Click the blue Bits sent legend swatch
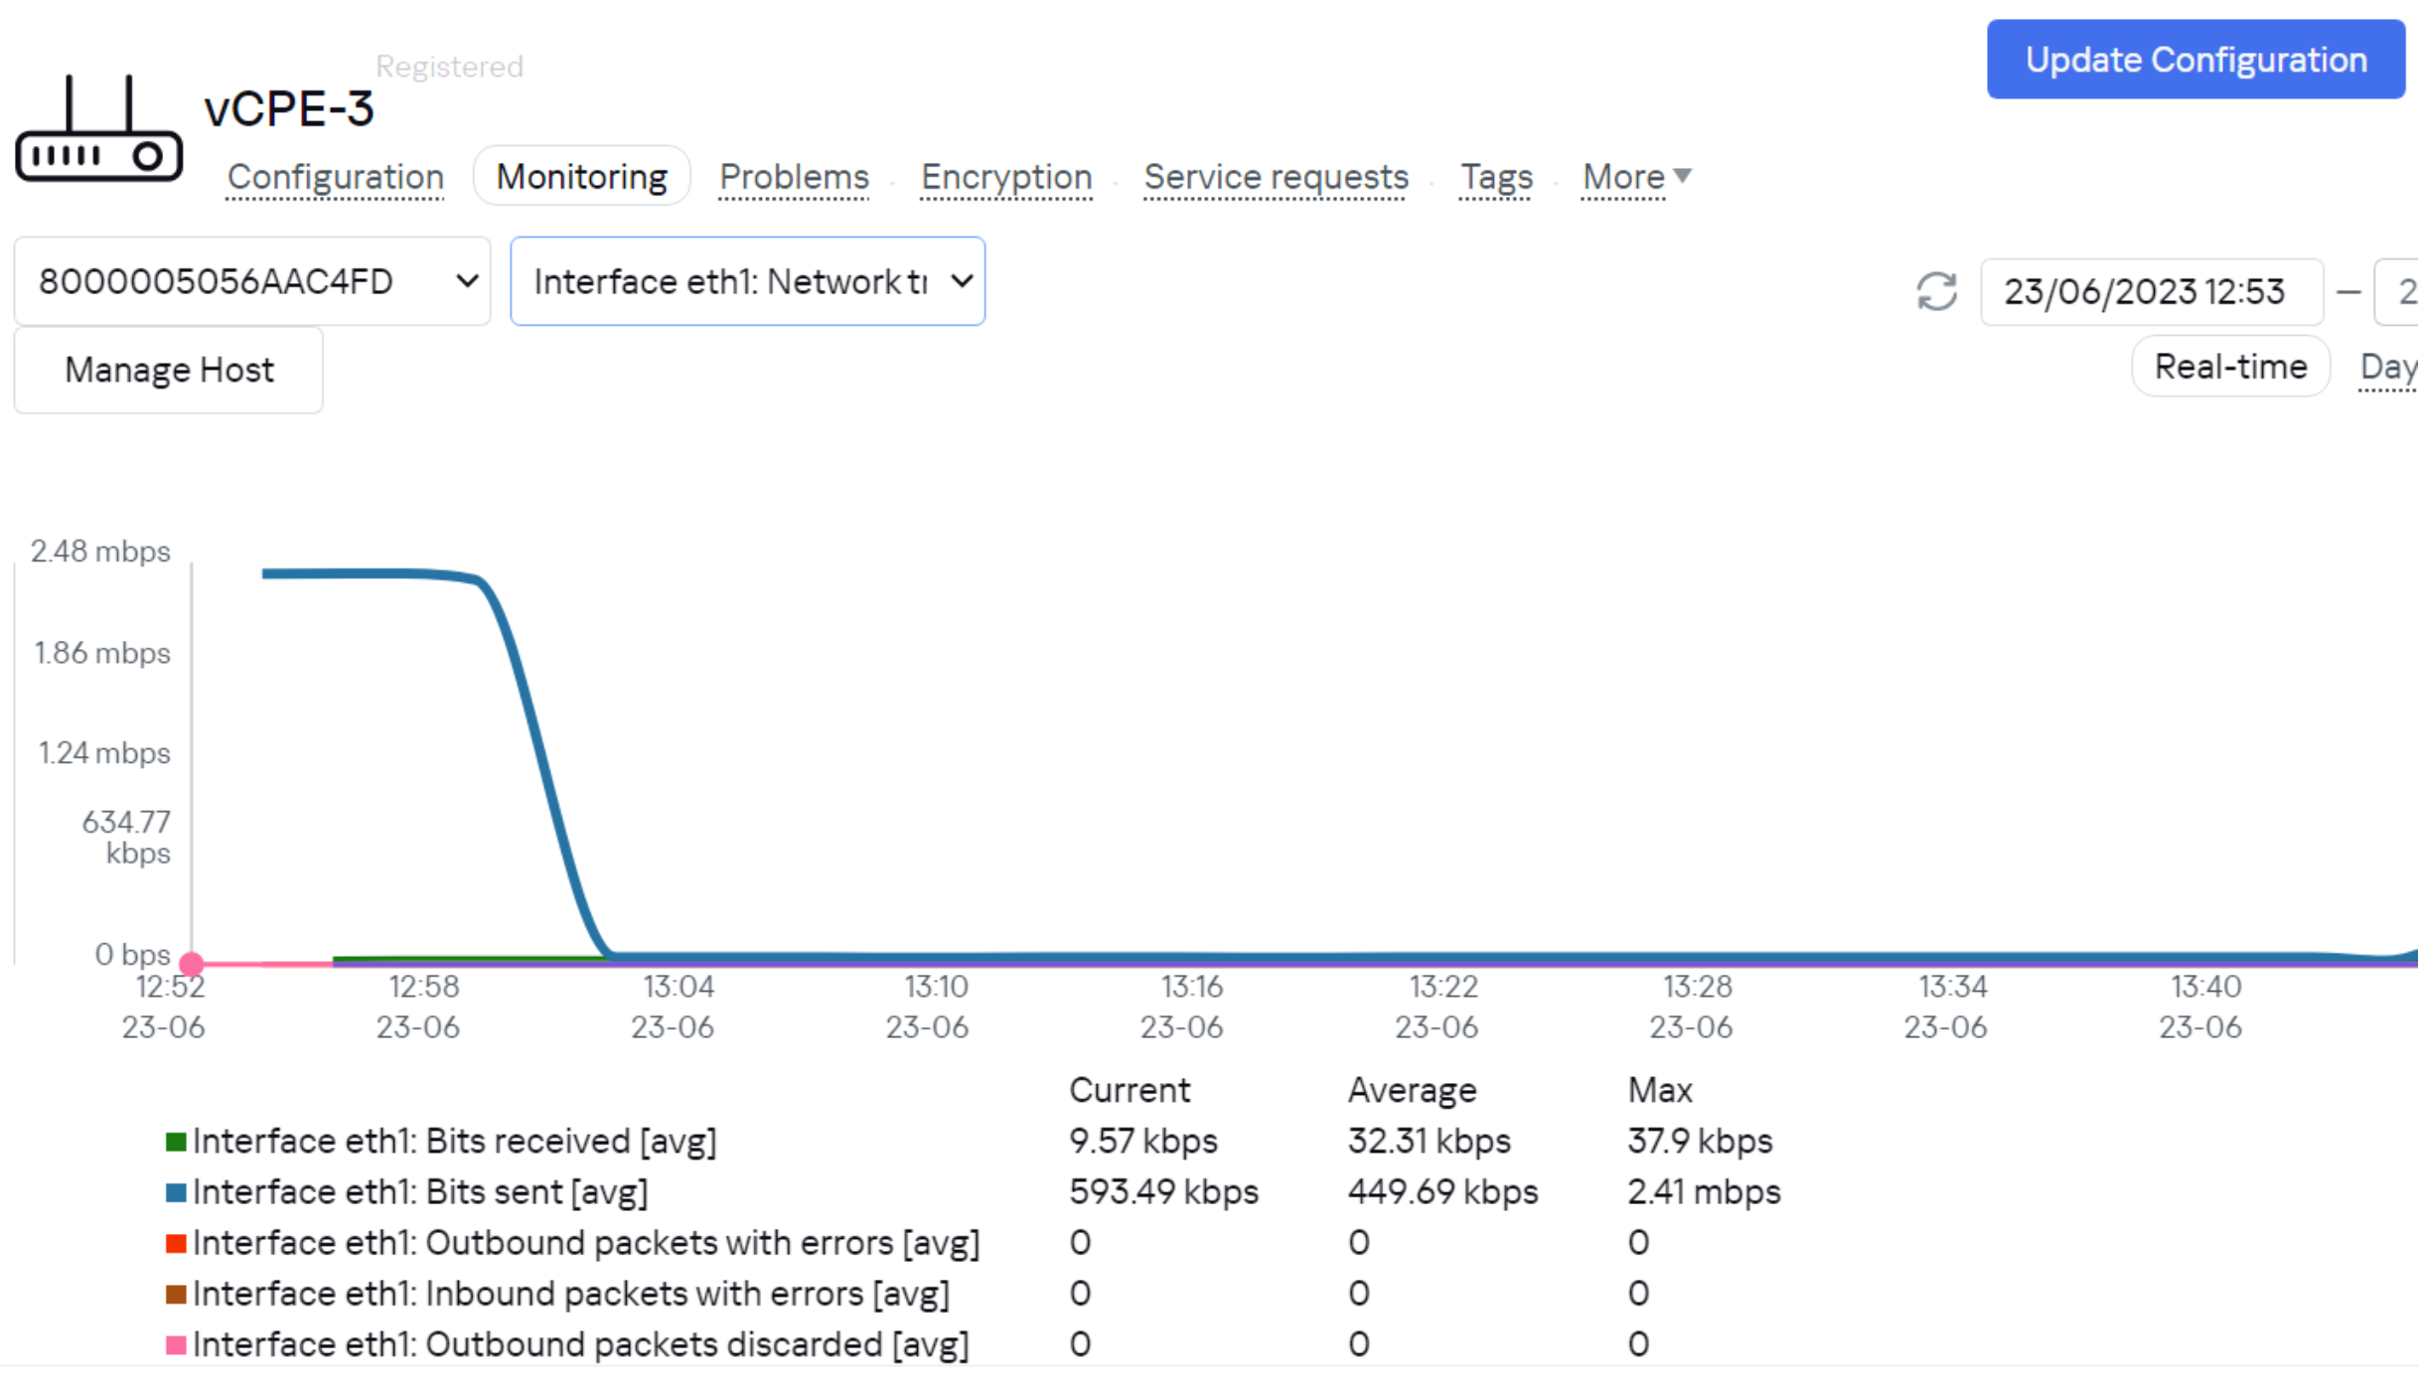This screenshot has height=1397, width=2418. 176,1192
